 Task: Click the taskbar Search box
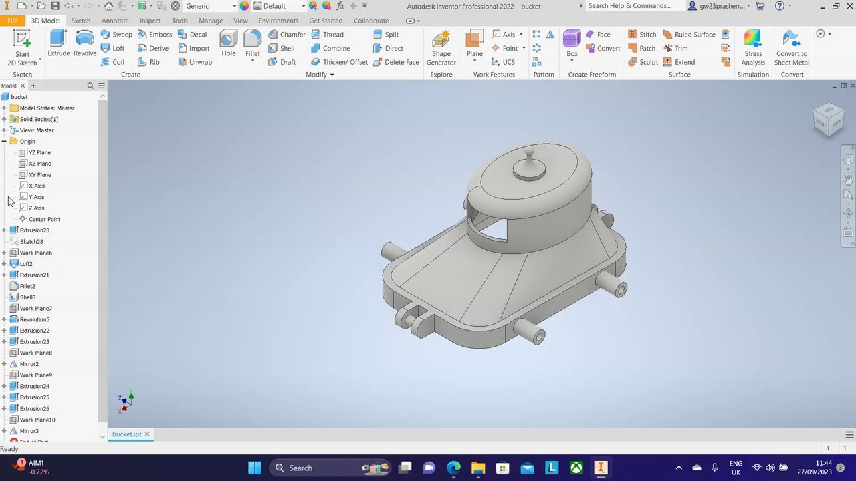(x=330, y=468)
